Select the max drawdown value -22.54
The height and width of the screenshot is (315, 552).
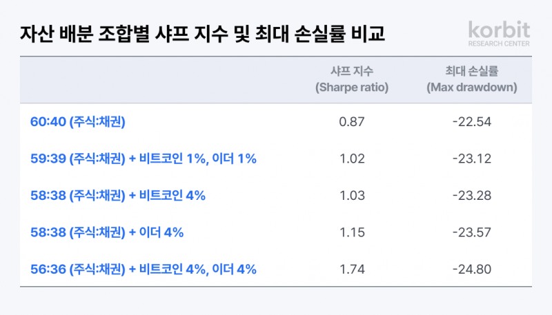pos(471,122)
